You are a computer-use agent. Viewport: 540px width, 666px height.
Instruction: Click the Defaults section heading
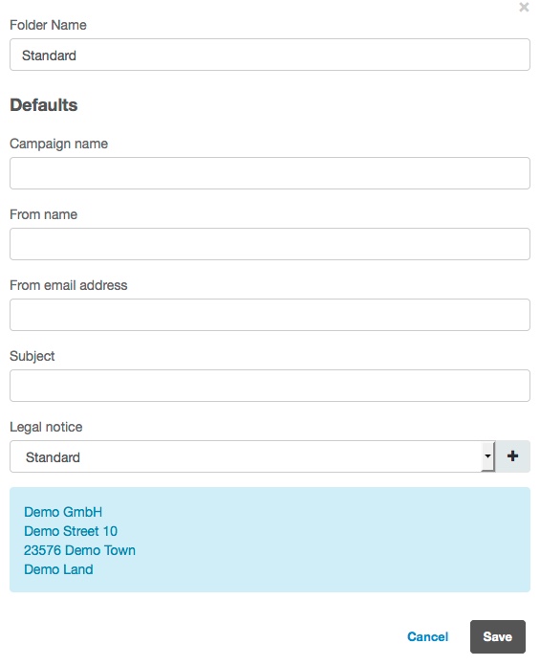pyautogui.click(x=44, y=105)
